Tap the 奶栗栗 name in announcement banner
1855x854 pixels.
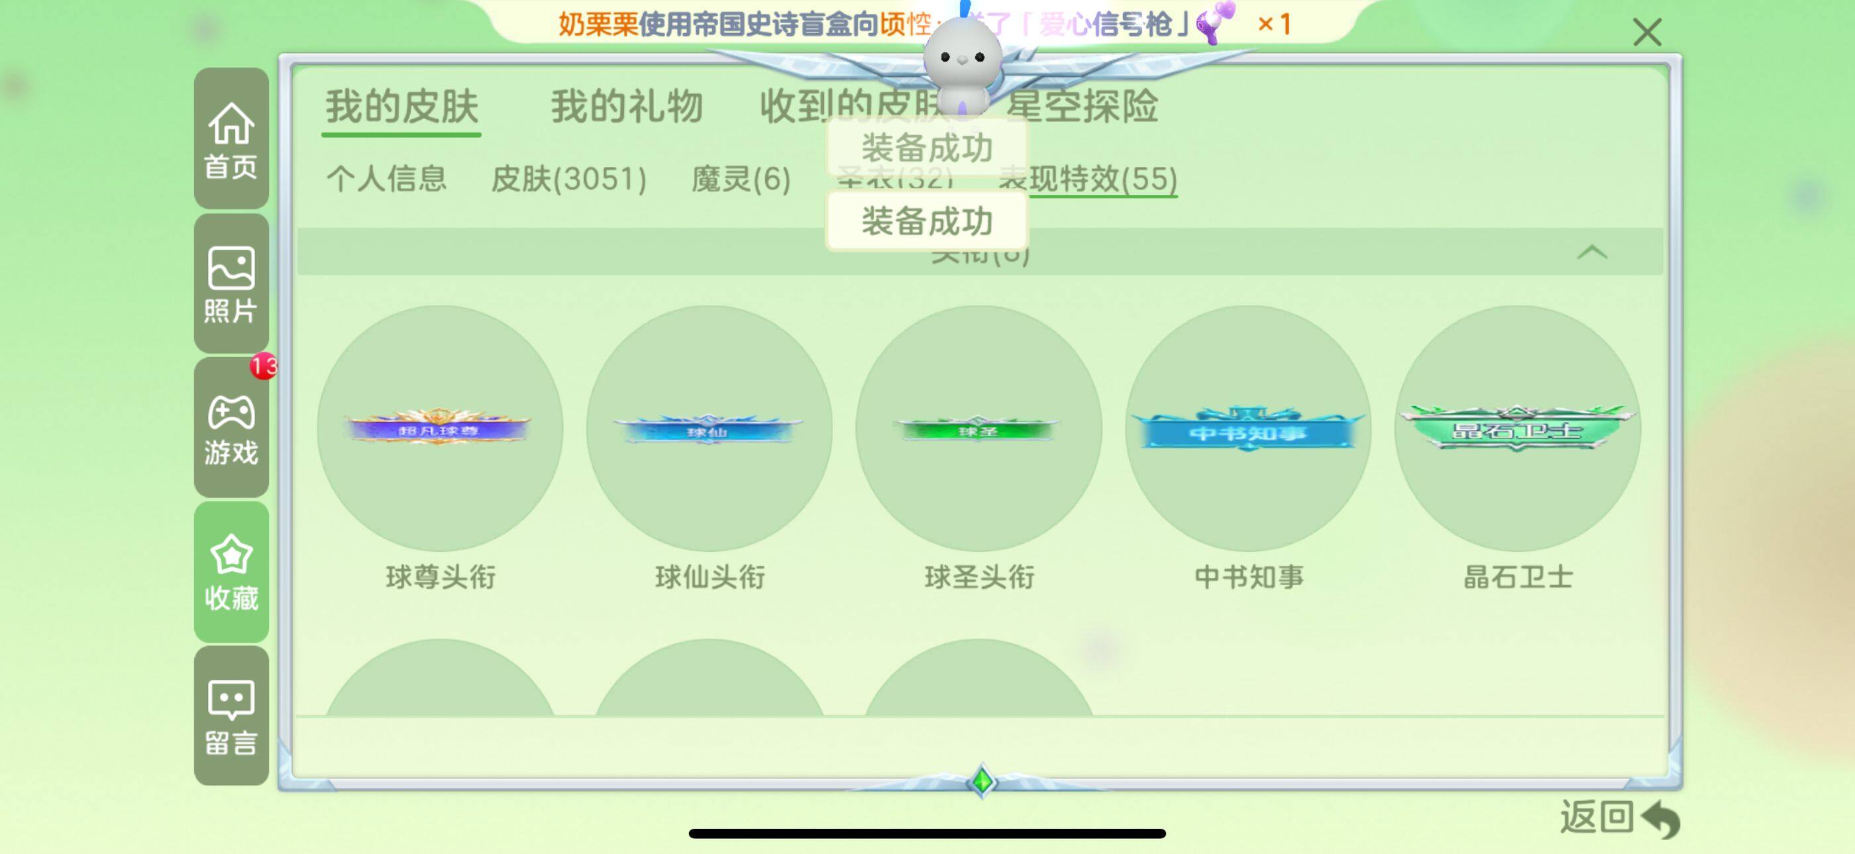point(598,25)
